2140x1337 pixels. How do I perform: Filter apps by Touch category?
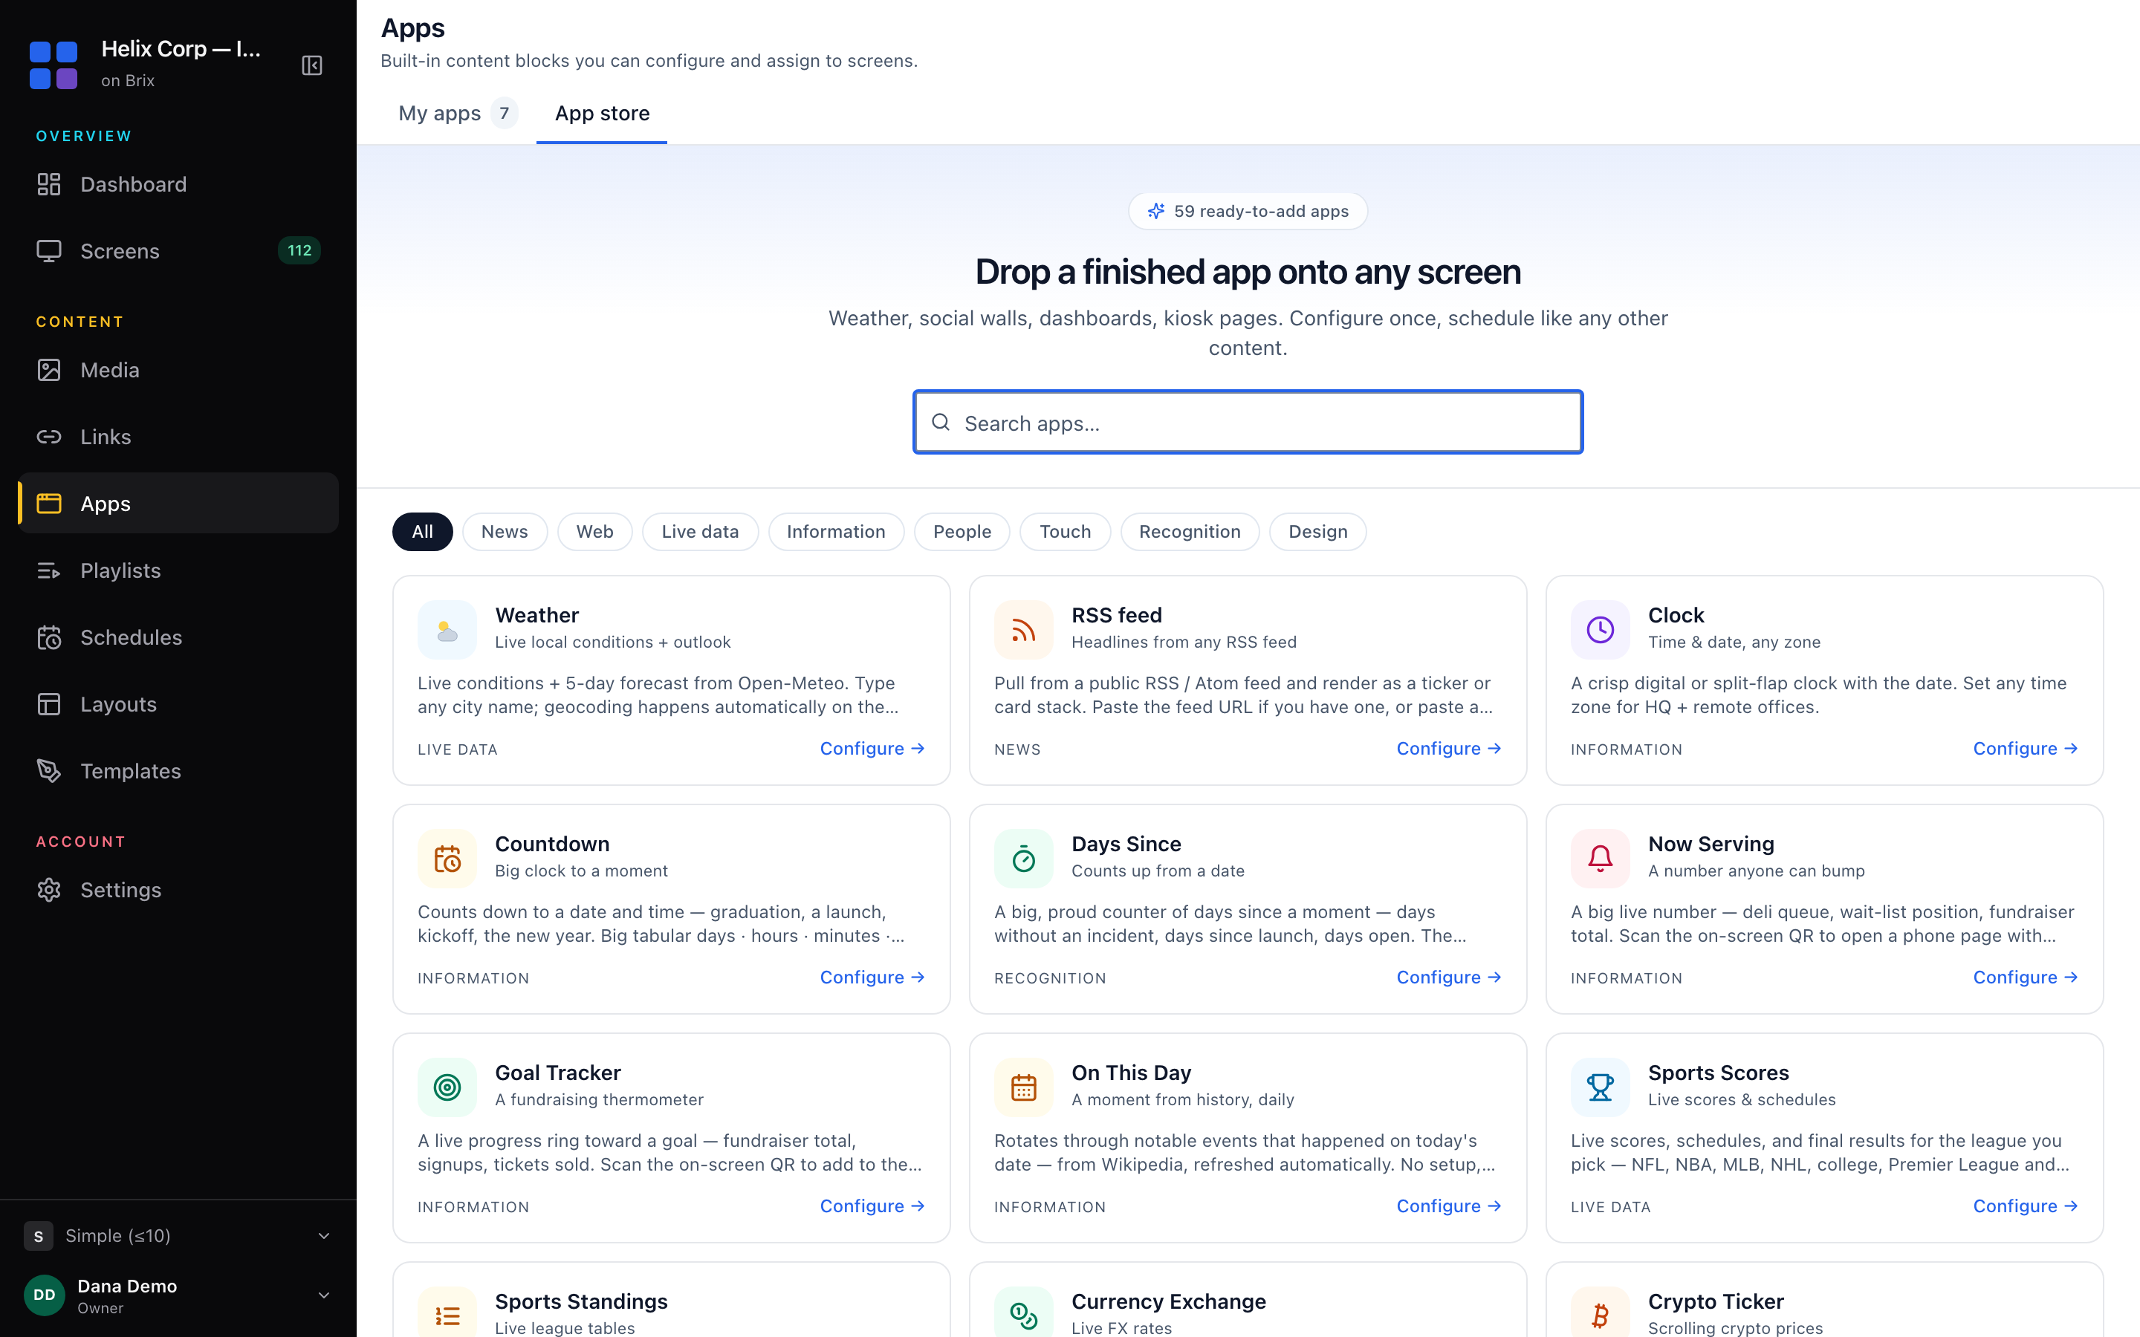(1066, 531)
